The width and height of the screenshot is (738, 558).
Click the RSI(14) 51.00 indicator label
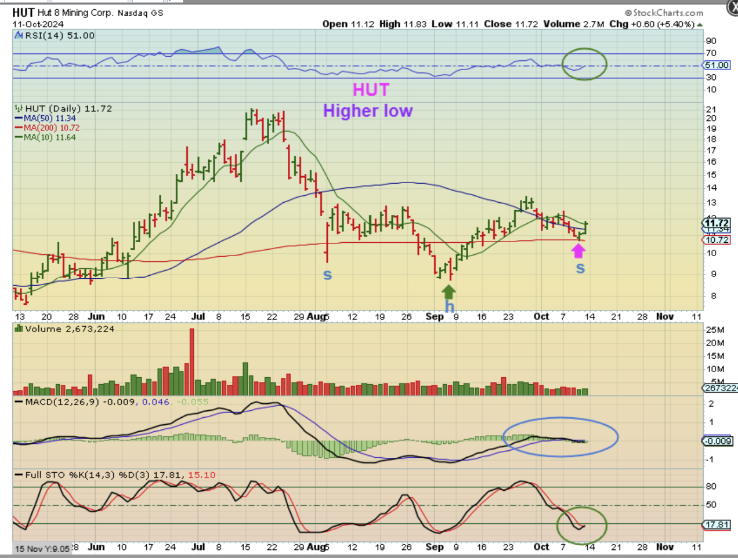click(x=60, y=35)
